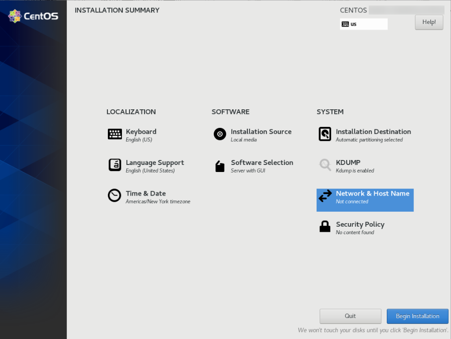This screenshot has width=451, height=339.
Task: Click the 'No content found' status text
Action: coord(355,232)
